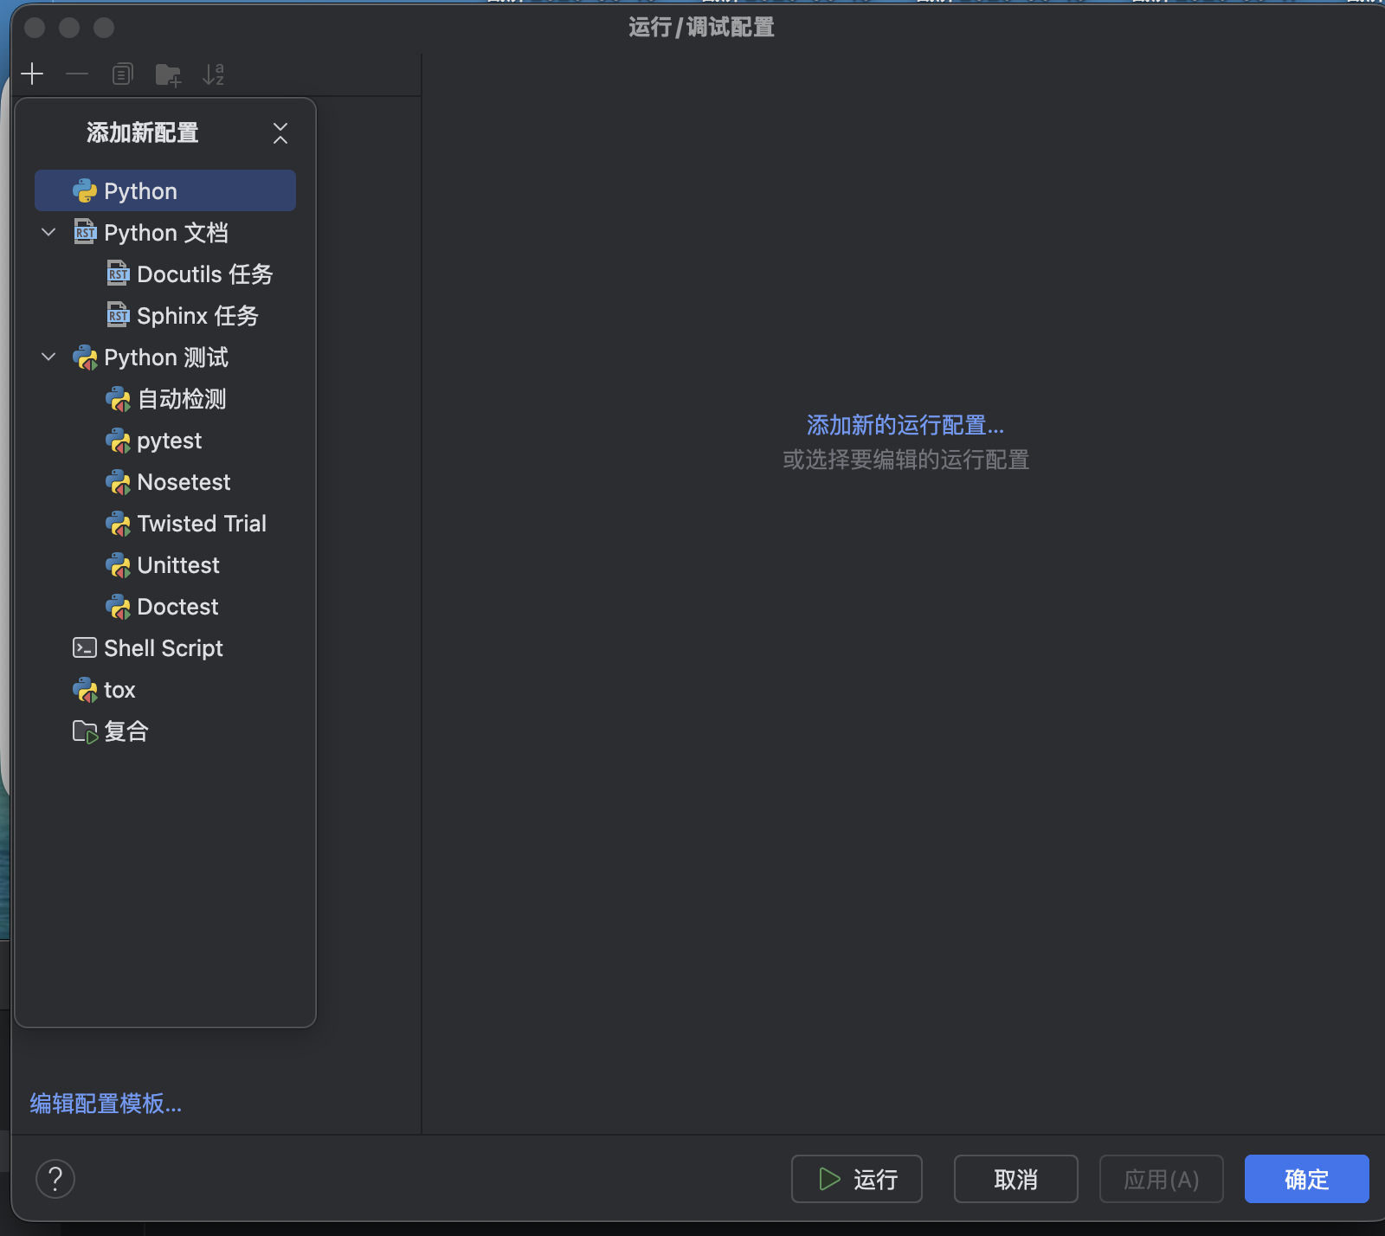
Task: Click the Twisted Trial row icon
Action: coord(118,524)
